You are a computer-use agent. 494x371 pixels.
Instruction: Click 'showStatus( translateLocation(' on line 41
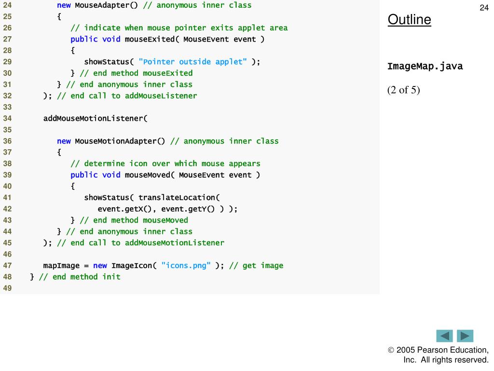point(152,198)
